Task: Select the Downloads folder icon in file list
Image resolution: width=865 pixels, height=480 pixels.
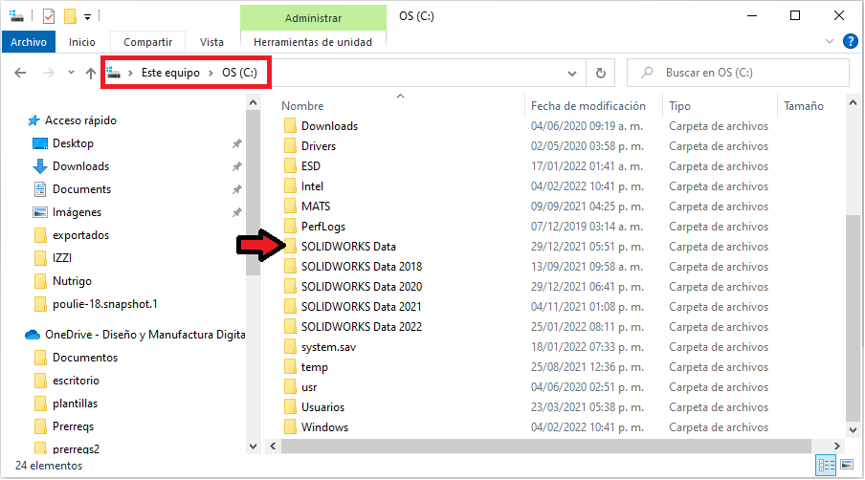Action: pyautogui.click(x=290, y=126)
